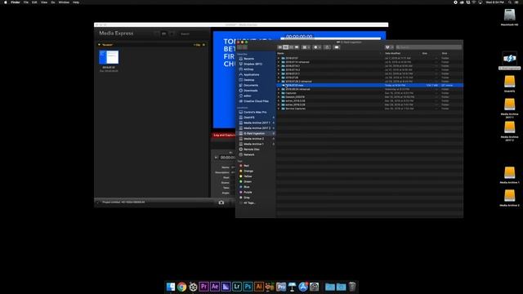Screen dimensions: 523x294
Task: Open Finder arrange-by dropdown
Action: (x=306, y=47)
